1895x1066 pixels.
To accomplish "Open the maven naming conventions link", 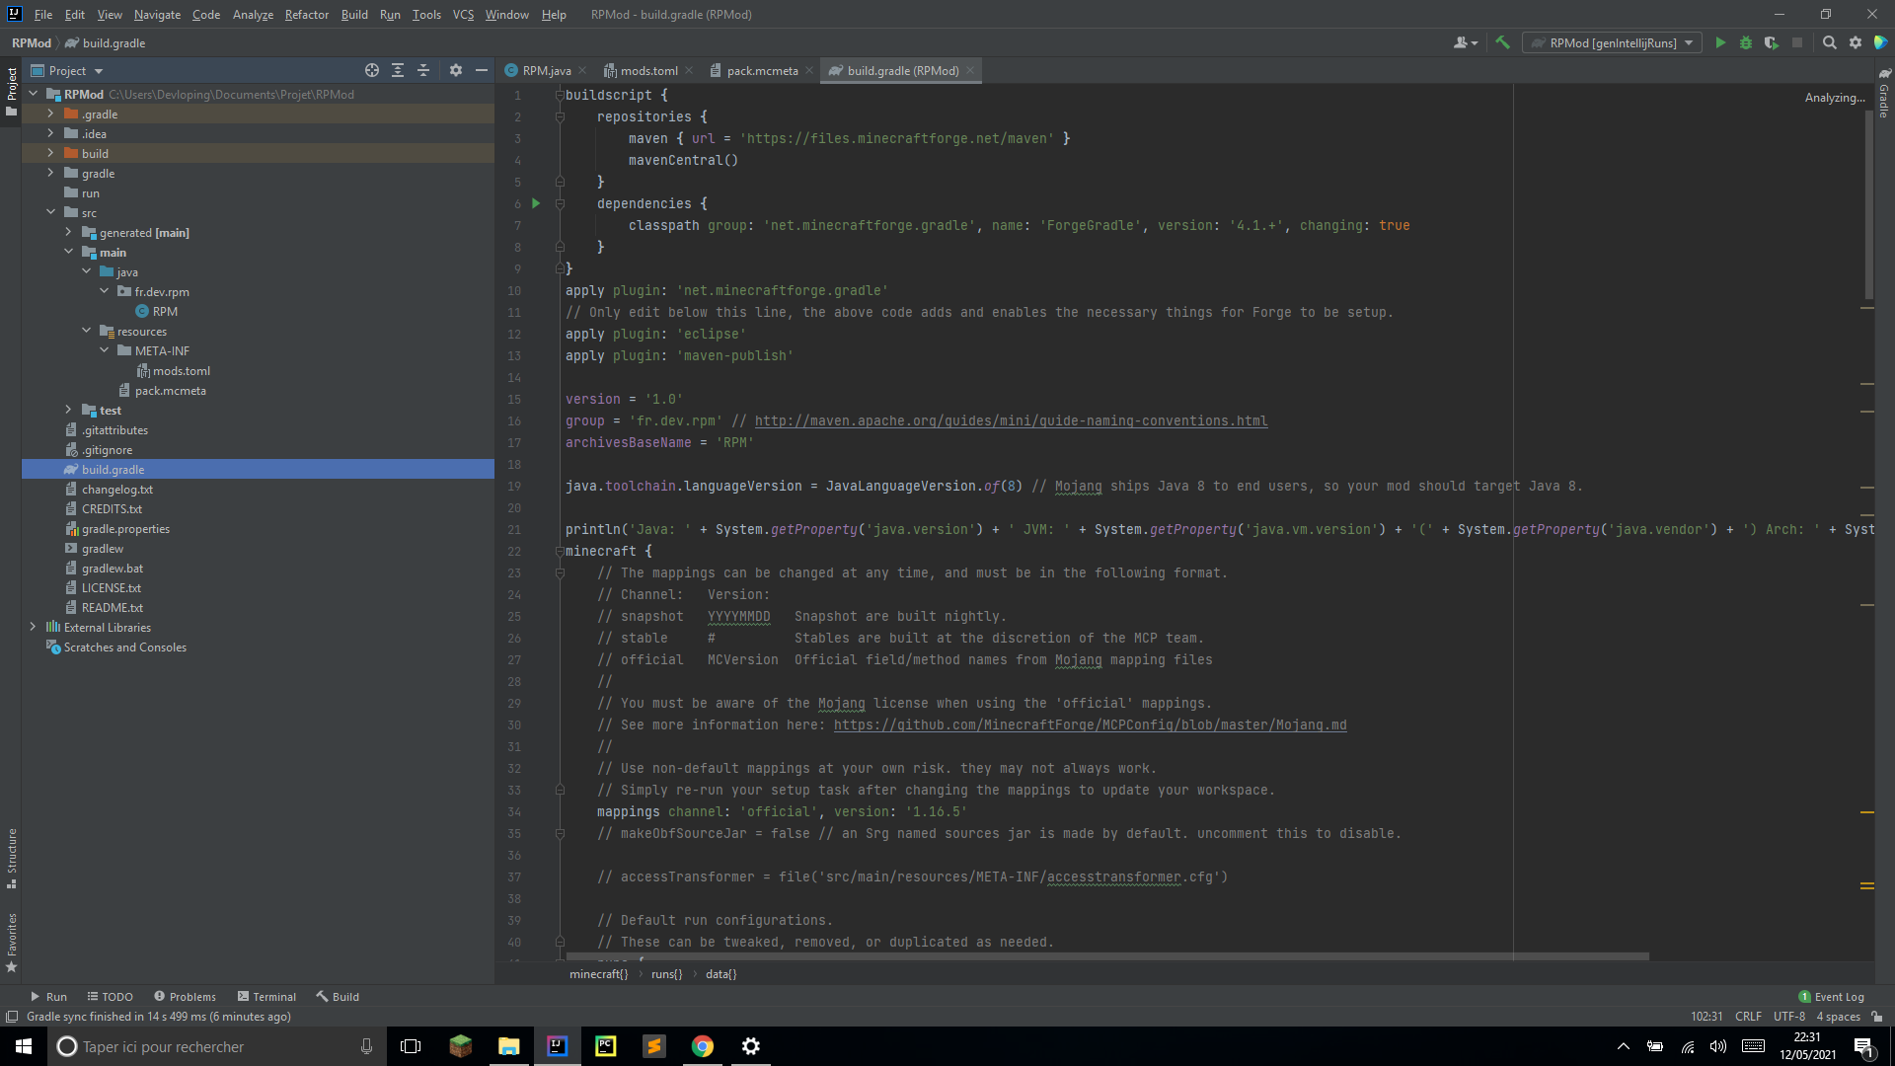I will pos(1011,420).
